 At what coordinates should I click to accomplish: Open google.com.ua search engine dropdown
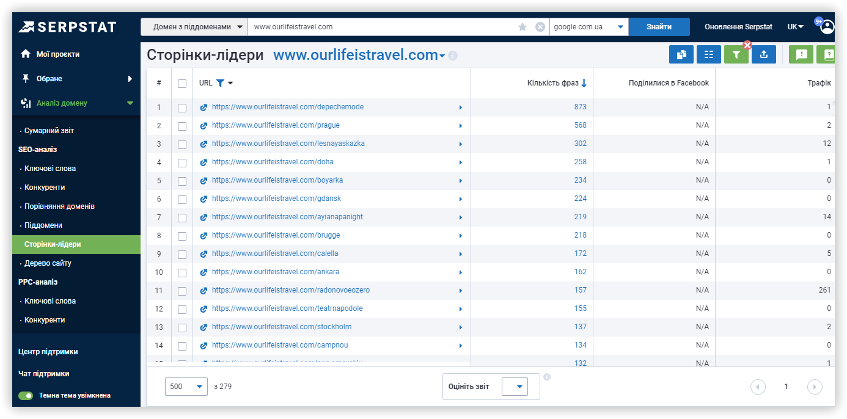click(x=589, y=27)
